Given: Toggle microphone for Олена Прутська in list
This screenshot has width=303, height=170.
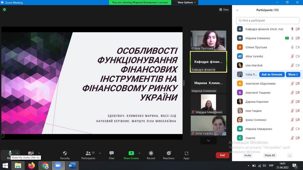Looking at the screenshot, I should click(292, 47).
